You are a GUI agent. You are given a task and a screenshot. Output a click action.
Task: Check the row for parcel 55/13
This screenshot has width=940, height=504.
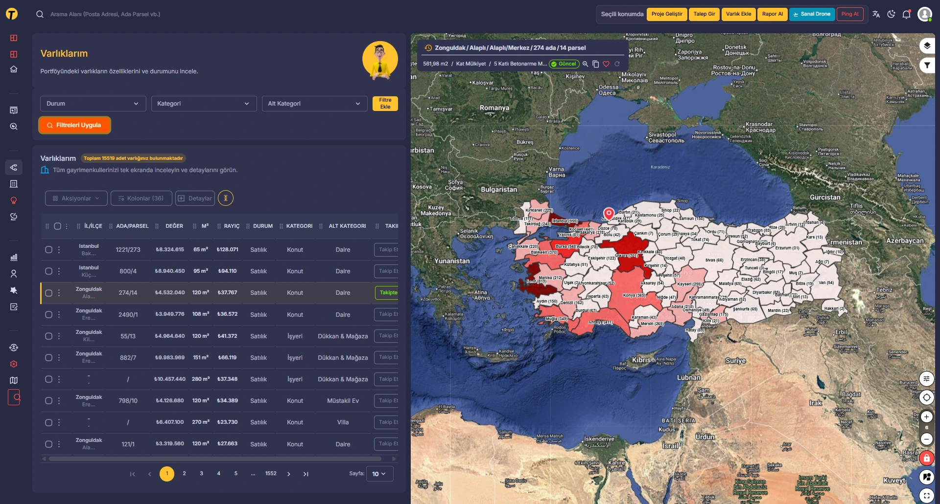click(48, 336)
